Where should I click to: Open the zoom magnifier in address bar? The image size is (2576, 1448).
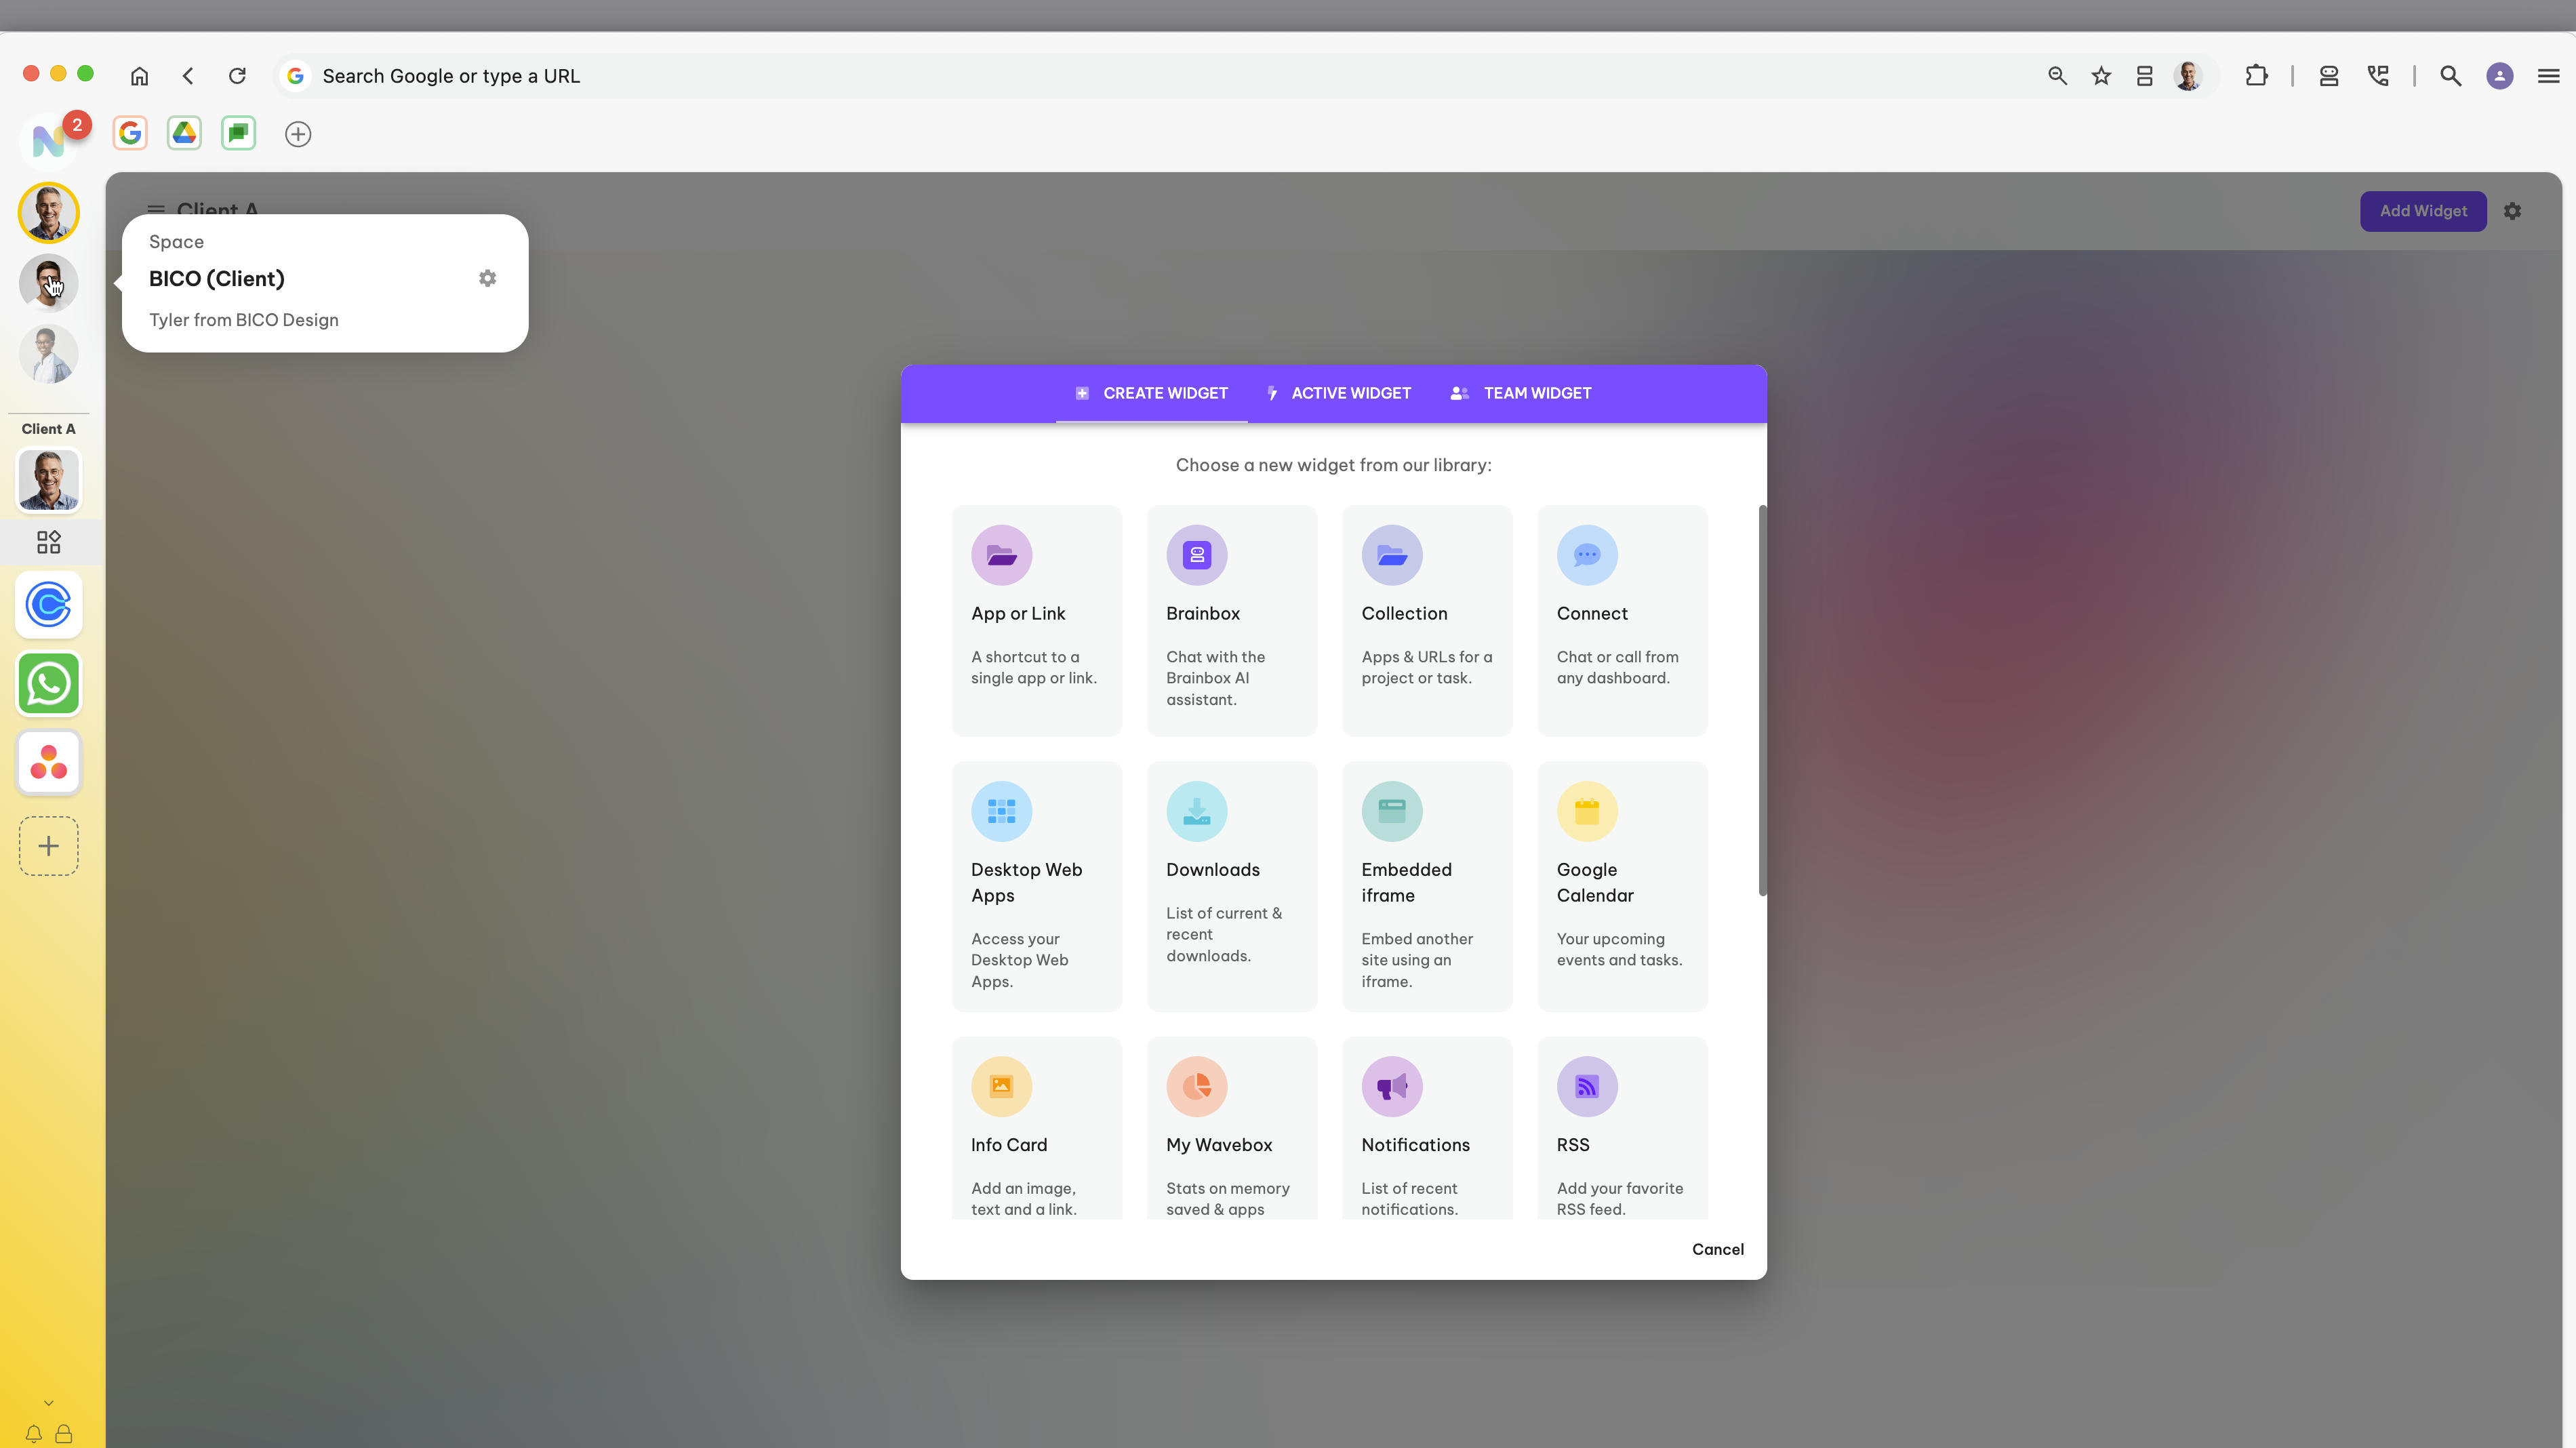pyautogui.click(x=2057, y=76)
